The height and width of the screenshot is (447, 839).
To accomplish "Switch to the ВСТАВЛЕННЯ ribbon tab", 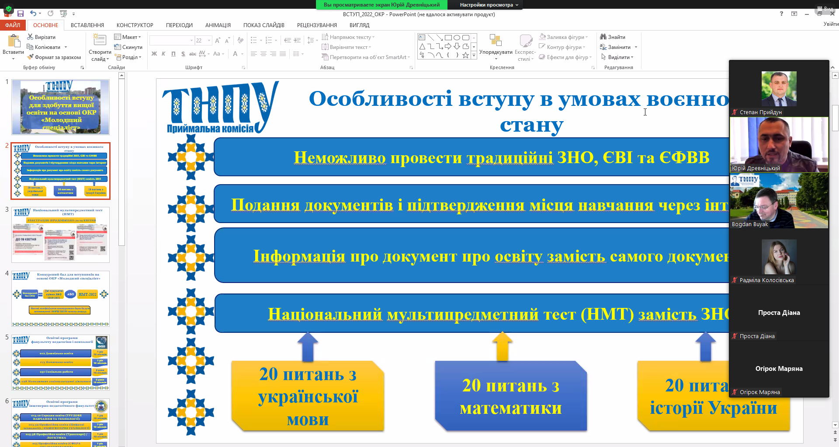I will (87, 25).
